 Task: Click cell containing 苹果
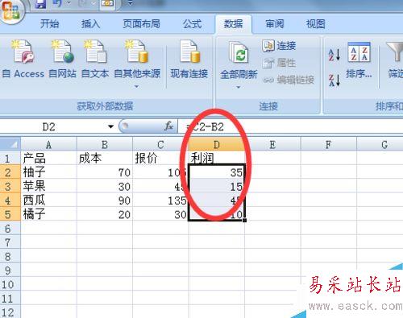(x=48, y=186)
